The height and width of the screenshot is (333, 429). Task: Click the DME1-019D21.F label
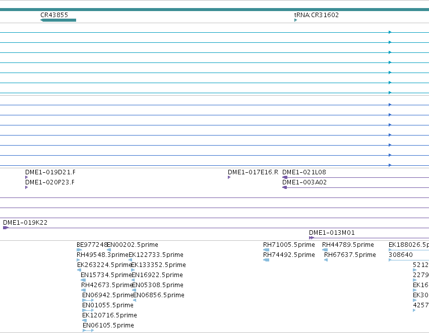click(50, 172)
